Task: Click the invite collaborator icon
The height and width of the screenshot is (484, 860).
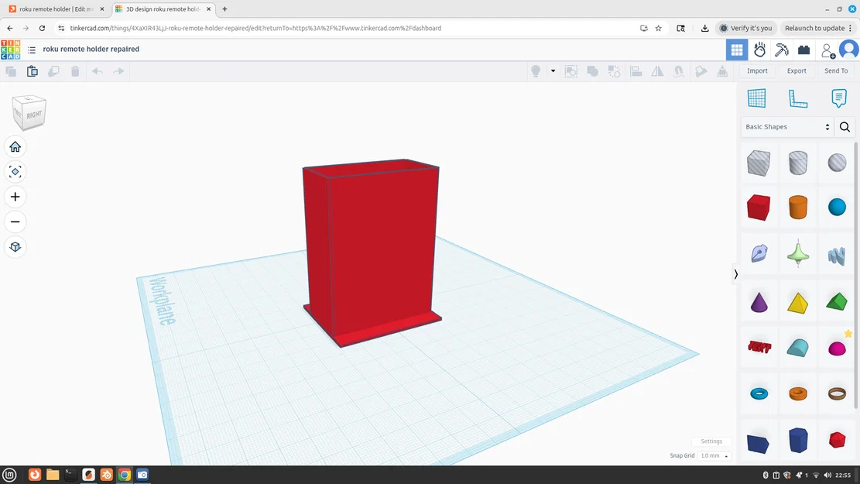Action: point(827,50)
